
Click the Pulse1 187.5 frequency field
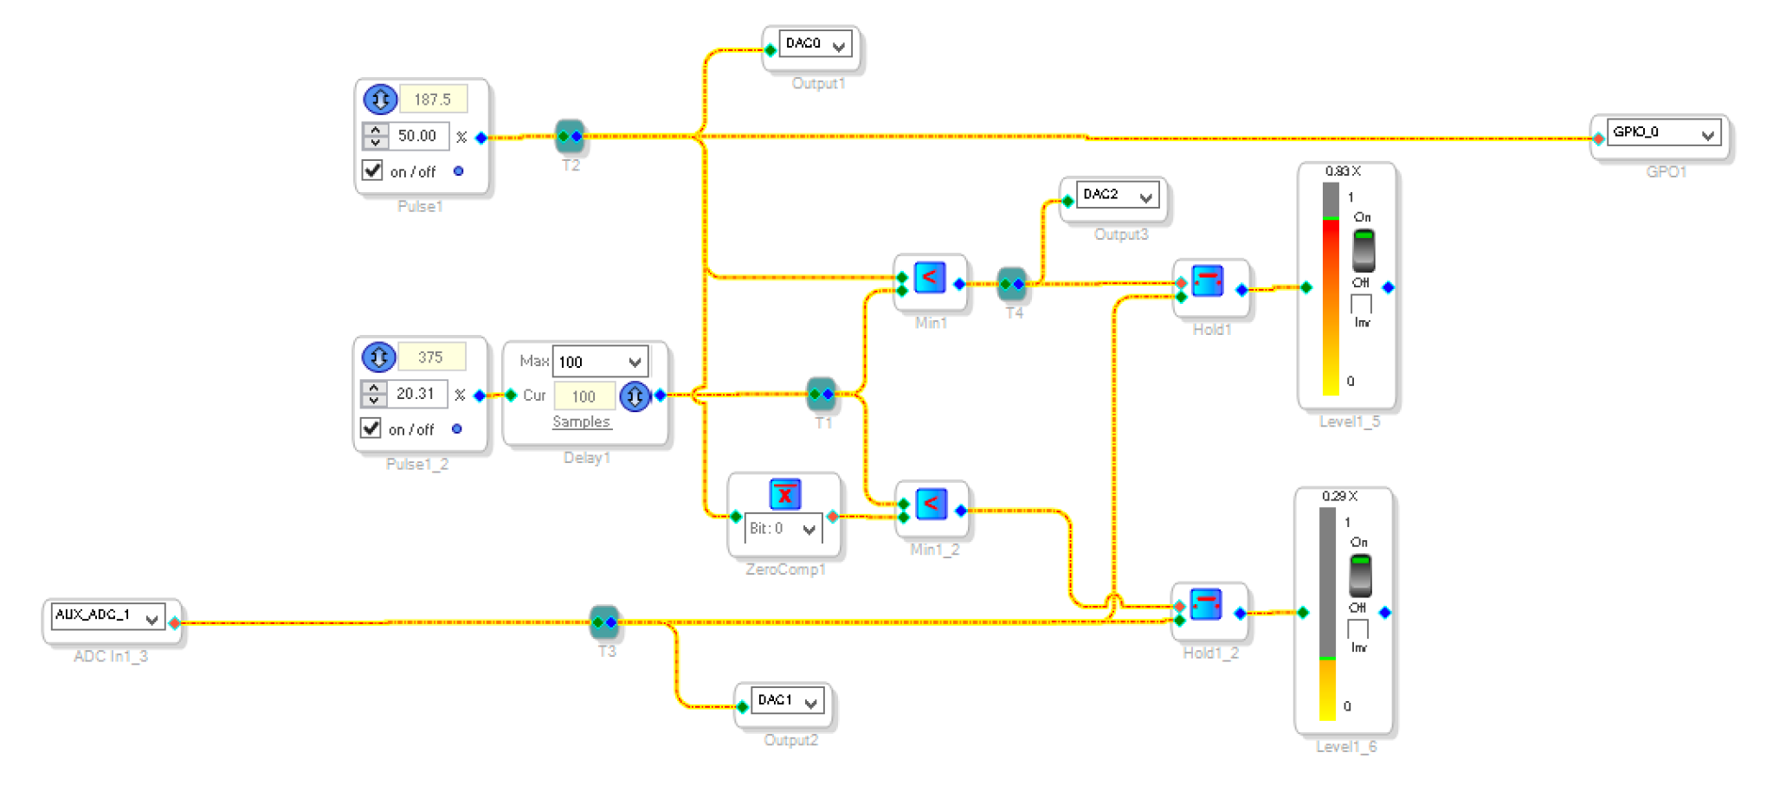pyautogui.click(x=433, y=100)
